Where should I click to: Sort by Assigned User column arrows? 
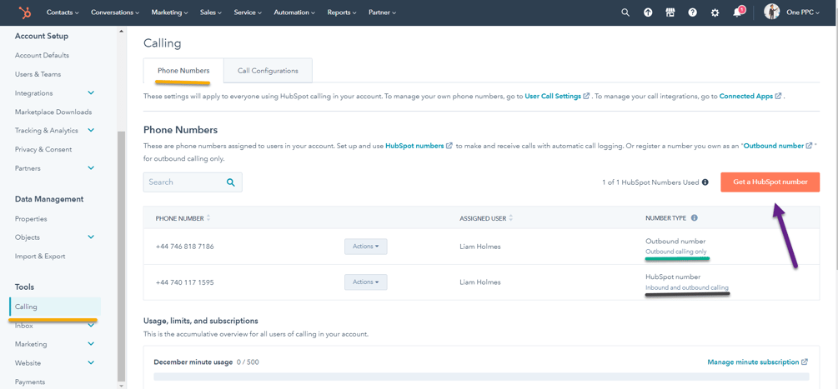coord(511,217)
